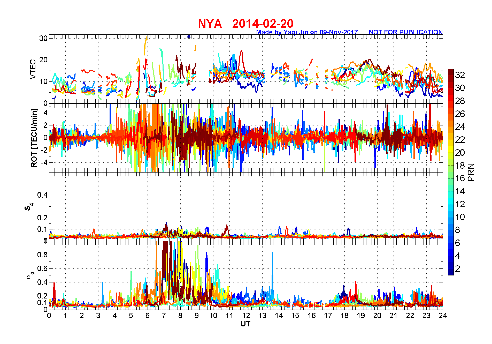This screenshot has width=492, height=344.
Task: Click tick label 8 on the PRN colorbar
Action: [x=457, y=230]
